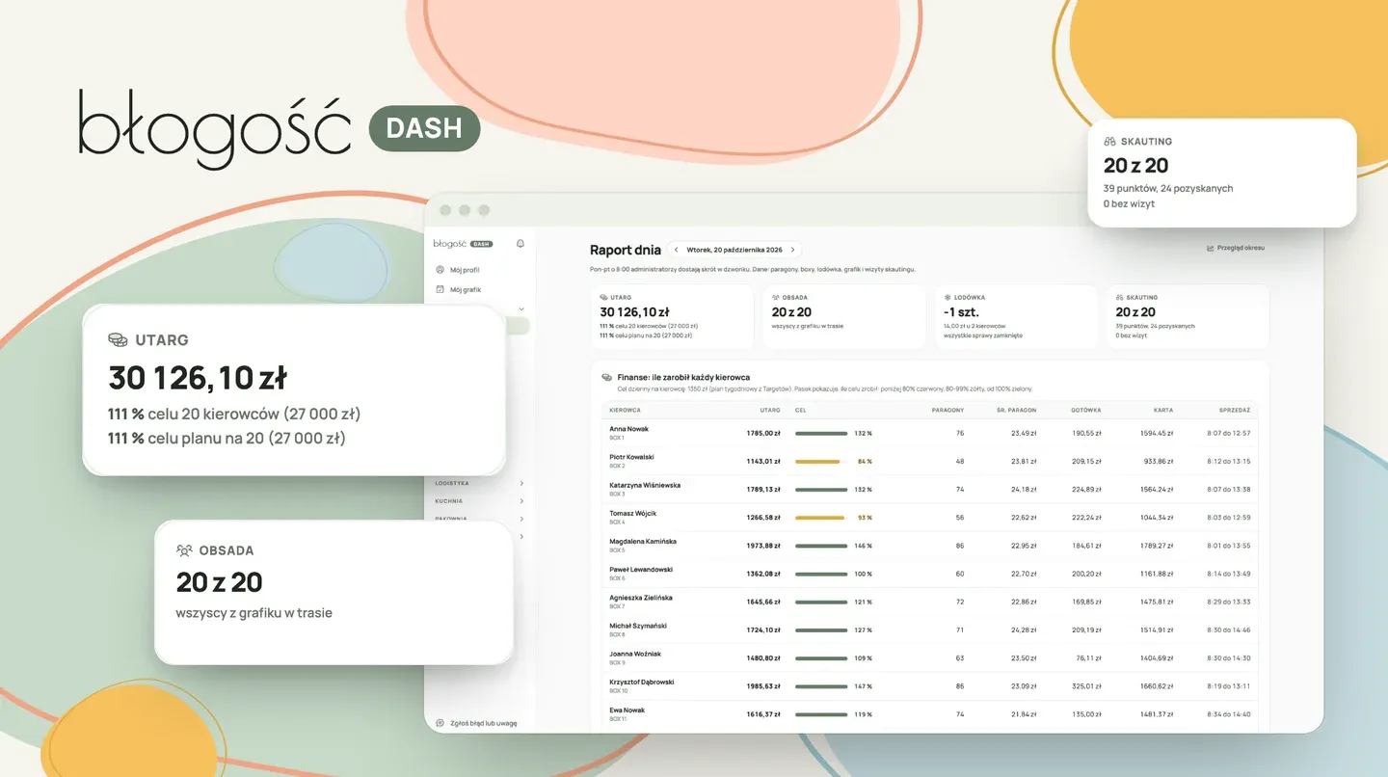This screenshot has height=777, width=1388.
Task: Open Przegląd okresu view
Action: [x=1236, y=248]
